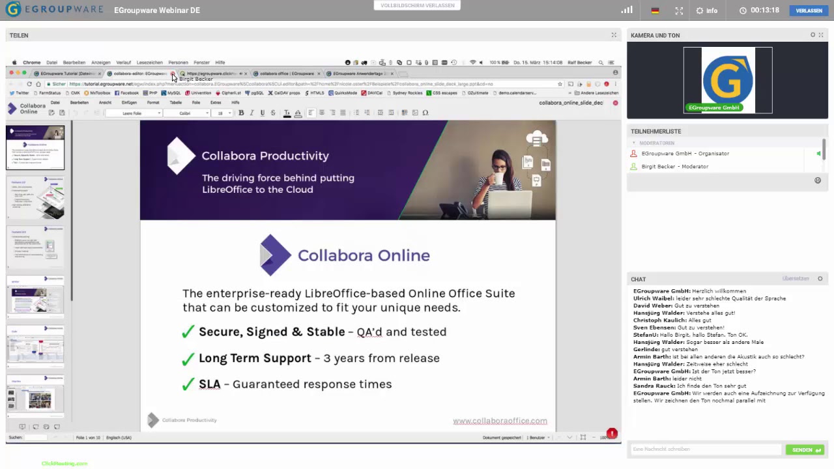The image size is (834, 469).
Task: Open the slide layout Leere Folie dropdown
Action: [134, 113]
